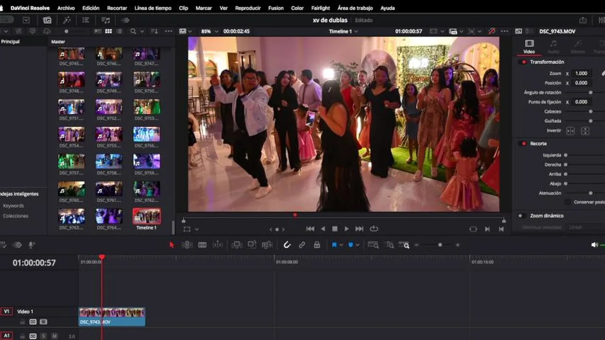Toggle the Recorte section enable dot
The image size is (605, 340).
point(524,144)
